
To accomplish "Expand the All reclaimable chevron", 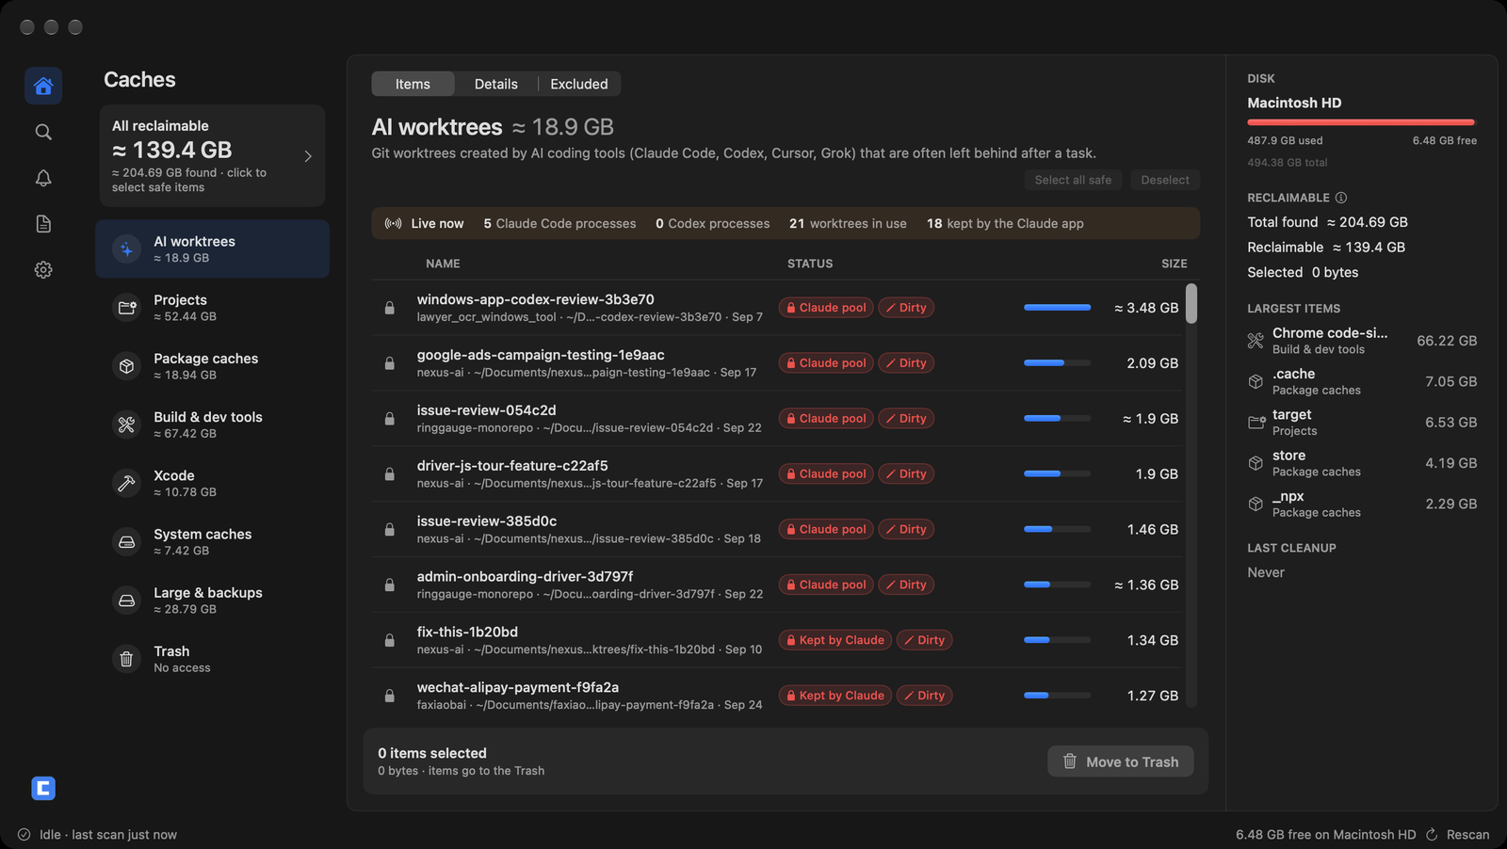I will pos(308,156).
